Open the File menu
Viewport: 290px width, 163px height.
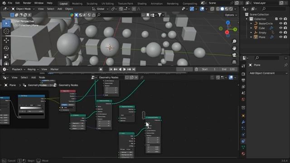[x=10, y=3]
